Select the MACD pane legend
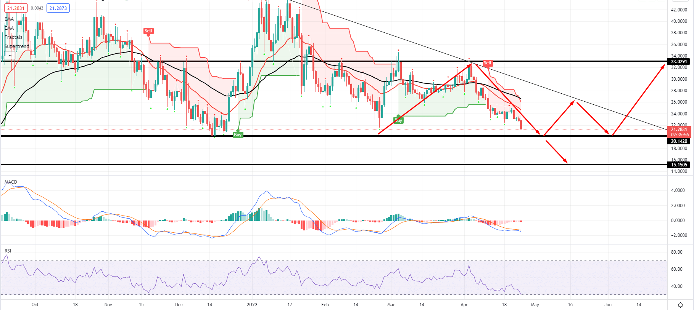 pyautogui.click(x=11, y=182)
